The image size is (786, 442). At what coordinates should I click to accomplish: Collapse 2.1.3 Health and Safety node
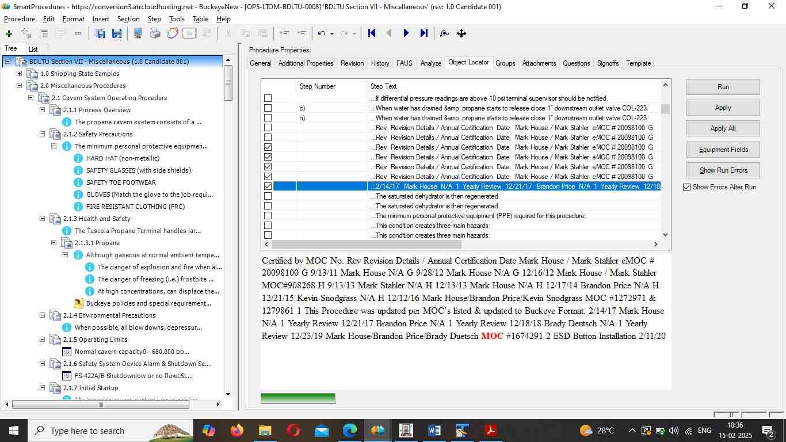tap(42, 219)
